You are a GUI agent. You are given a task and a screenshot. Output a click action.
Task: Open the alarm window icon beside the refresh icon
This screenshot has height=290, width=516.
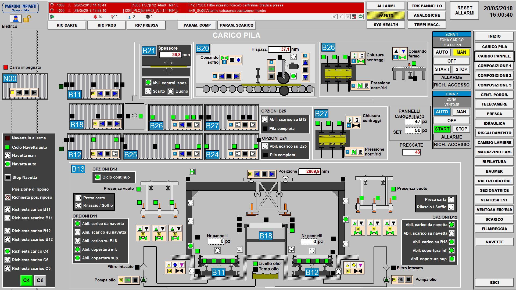pos(354,17)
